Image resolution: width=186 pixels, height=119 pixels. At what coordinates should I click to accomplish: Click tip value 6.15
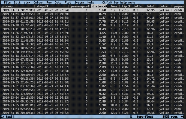click(125, 22)
